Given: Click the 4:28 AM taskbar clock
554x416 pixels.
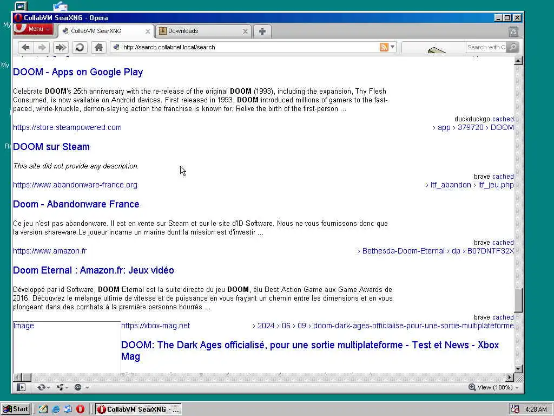Looking at the screenshot, I should [536, 409].
